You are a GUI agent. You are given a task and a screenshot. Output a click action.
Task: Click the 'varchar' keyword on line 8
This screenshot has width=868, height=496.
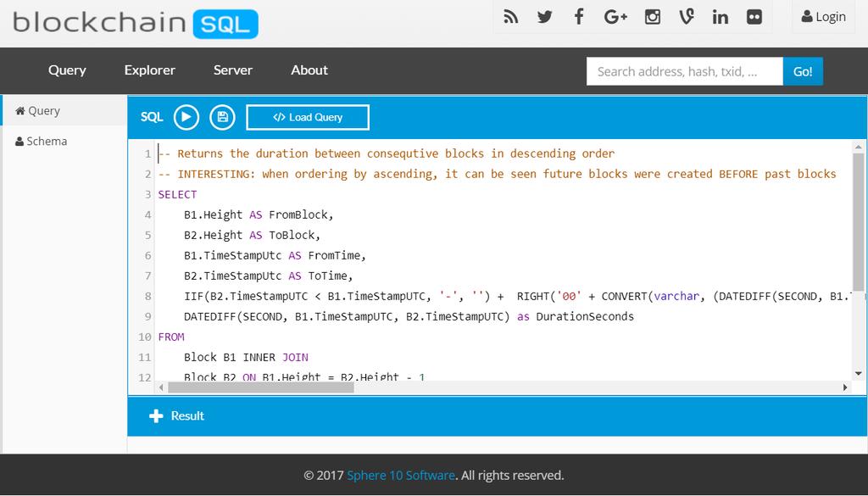tap(676, 296)
